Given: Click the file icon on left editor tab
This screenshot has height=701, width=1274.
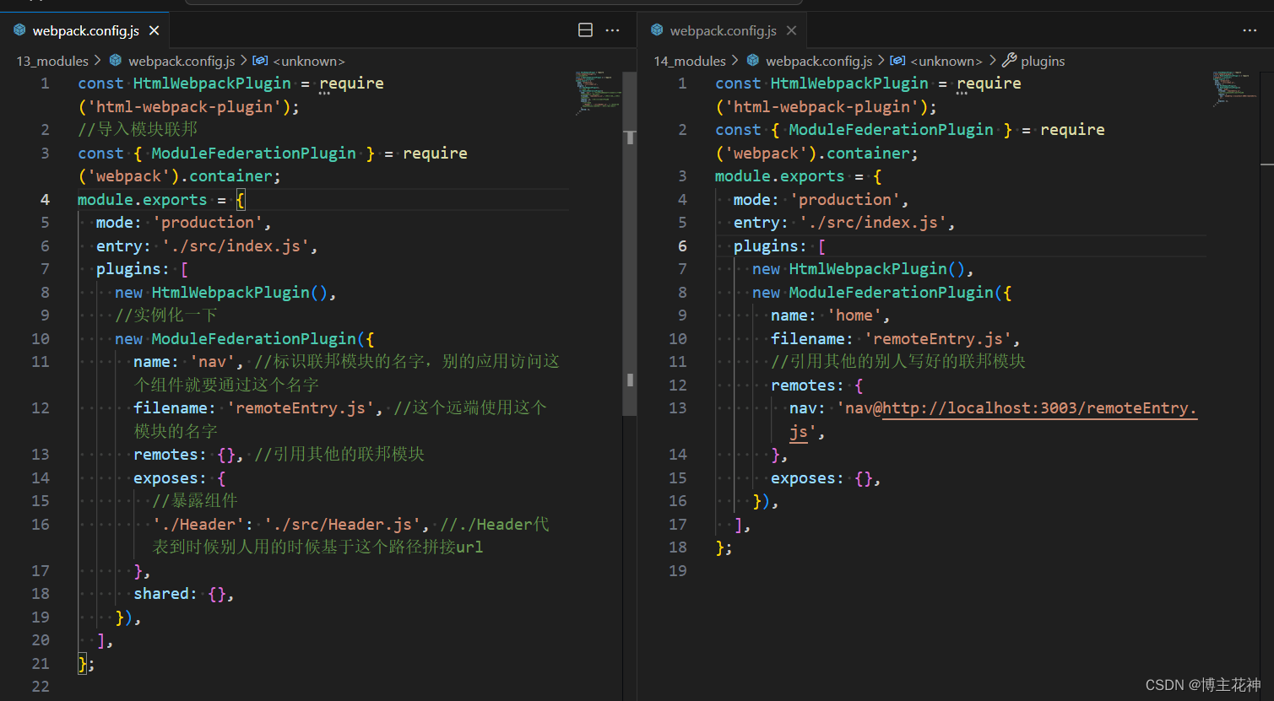Looking at the screenshot, I should point(19,30).
